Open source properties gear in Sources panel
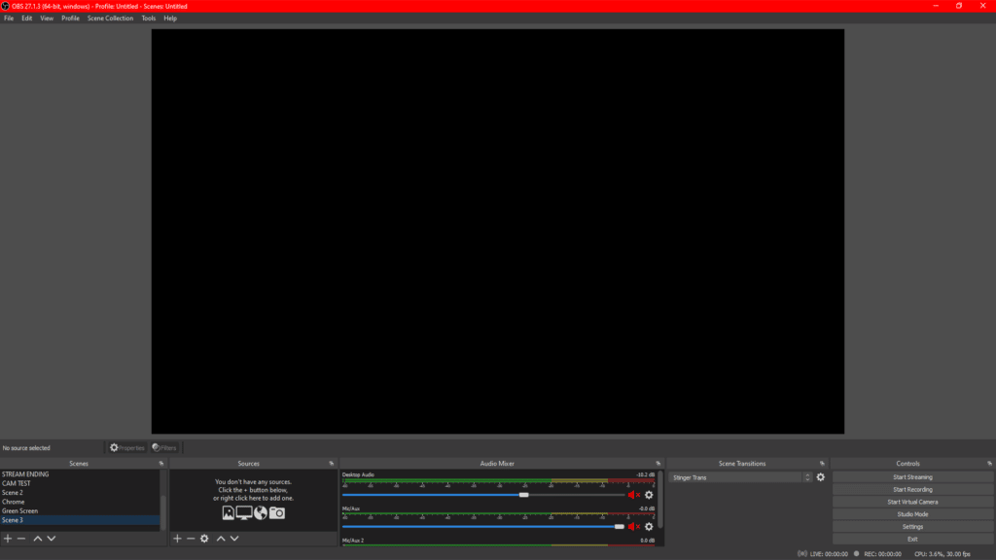Image resolution: width=996 pixels, height=560 pixels. (204, 539)
